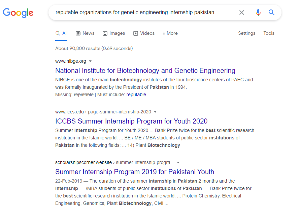Open search Tools
Image resolution: width=299 pixels, height=215 pixels.
(x=269, y=33)
